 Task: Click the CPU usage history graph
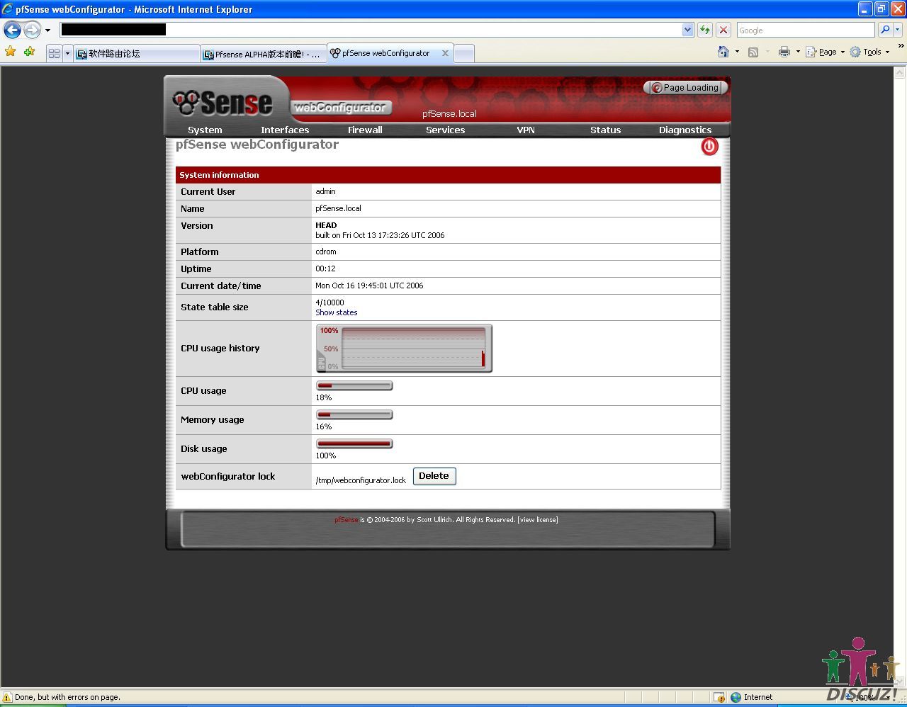point(404,348)
